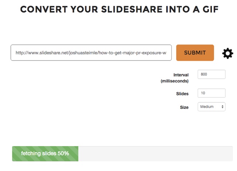Click the 50% figure in the progress label
Image resolution: width=237 pixels, height=171 pixels.
(63, 153)
